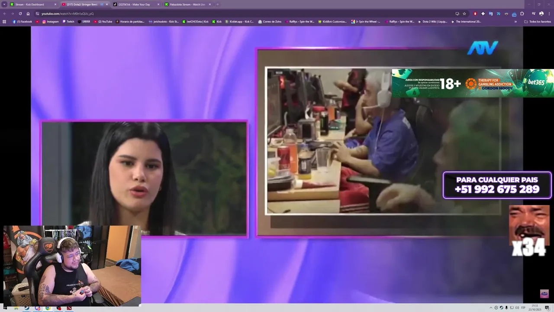The height and width of the screenshot is (312, 554).
Task: Open the notification center icon
Action: click(547, 308)
